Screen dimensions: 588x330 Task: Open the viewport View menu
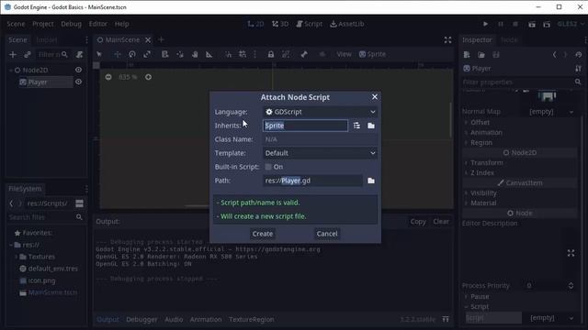tap(344, 54)
